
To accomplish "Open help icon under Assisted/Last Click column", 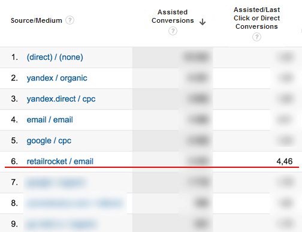I will point(256,37).
